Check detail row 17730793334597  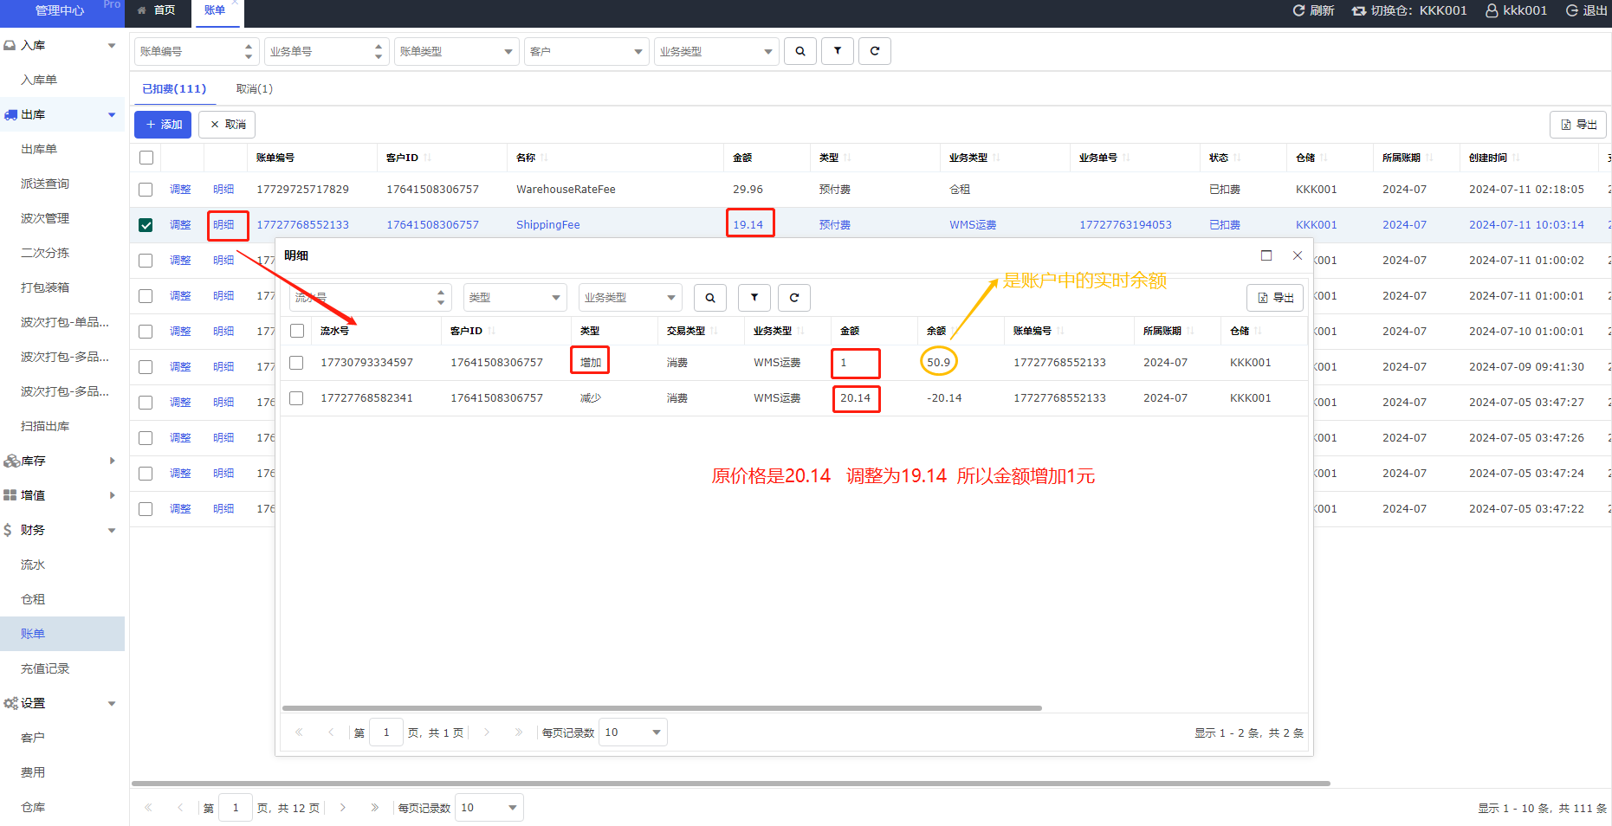click(296, 363)
